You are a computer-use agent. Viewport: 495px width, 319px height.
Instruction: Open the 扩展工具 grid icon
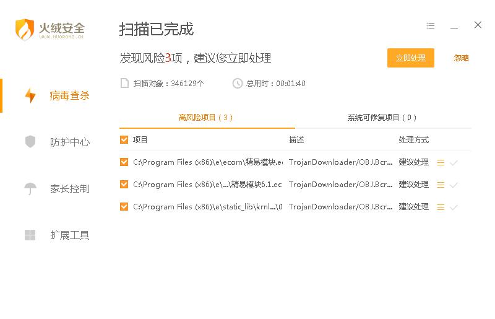point(30,235)
